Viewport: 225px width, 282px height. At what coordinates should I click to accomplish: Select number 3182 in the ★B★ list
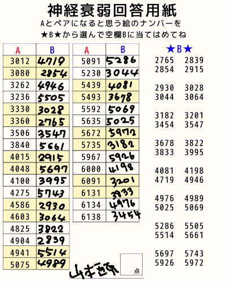[x=164, y=116]
